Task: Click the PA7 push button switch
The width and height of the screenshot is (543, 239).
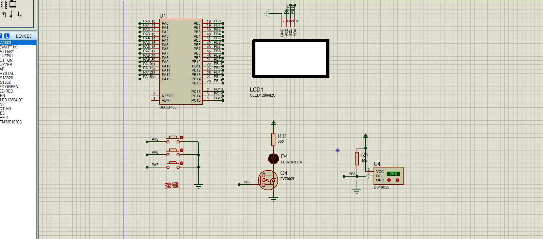Action: [173, 165]
